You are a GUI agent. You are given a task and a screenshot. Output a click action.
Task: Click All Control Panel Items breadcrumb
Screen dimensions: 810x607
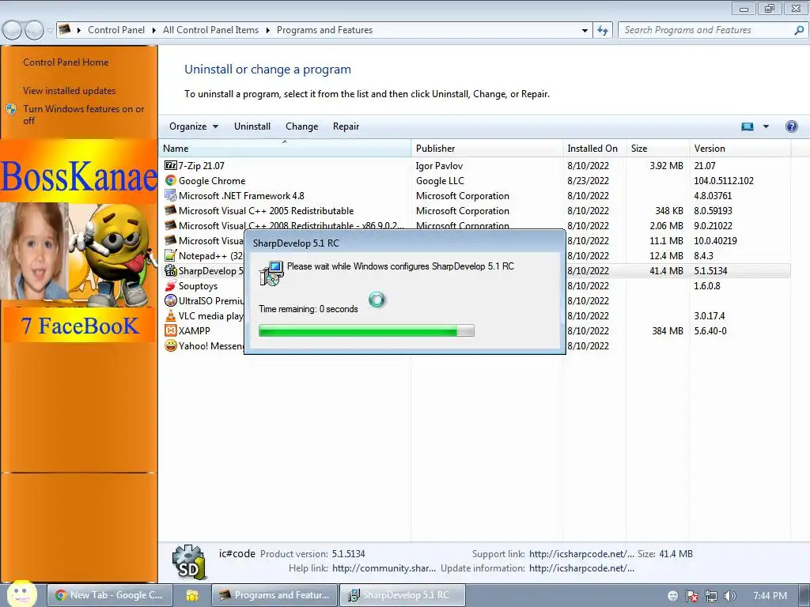tap(210, 30)
